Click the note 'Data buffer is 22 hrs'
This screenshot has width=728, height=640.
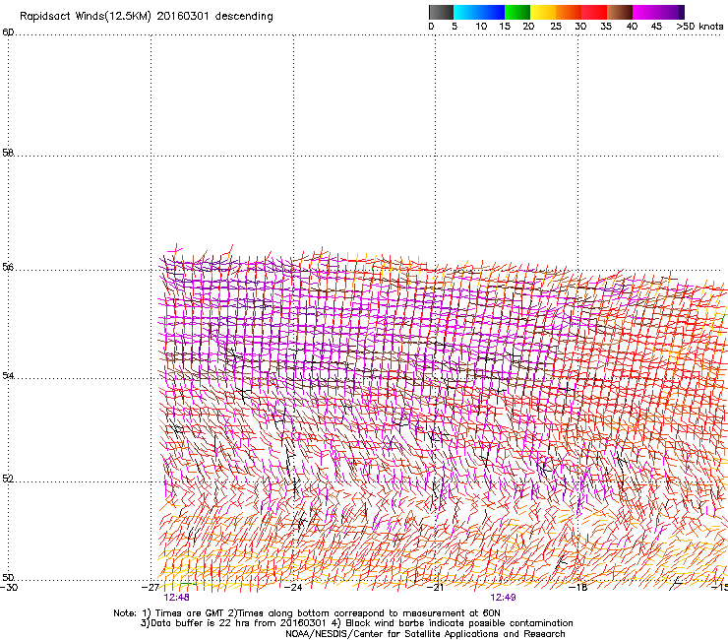(195, 623)
